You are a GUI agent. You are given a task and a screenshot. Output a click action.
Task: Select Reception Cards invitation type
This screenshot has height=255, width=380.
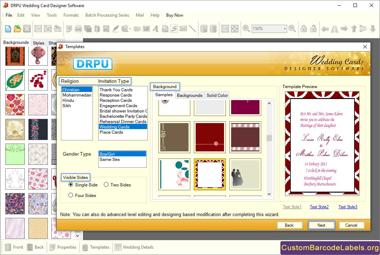(x=123, y=100)
